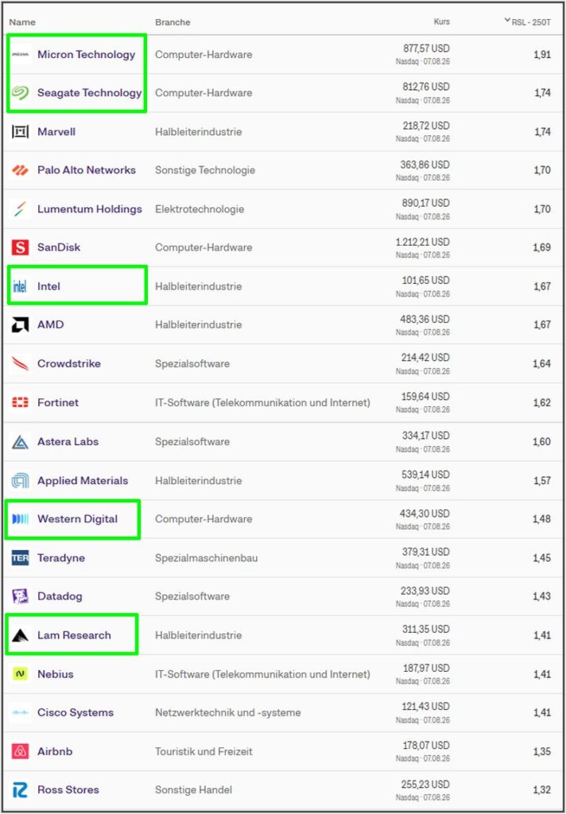Open the Lumentum Holdings link

89,209
